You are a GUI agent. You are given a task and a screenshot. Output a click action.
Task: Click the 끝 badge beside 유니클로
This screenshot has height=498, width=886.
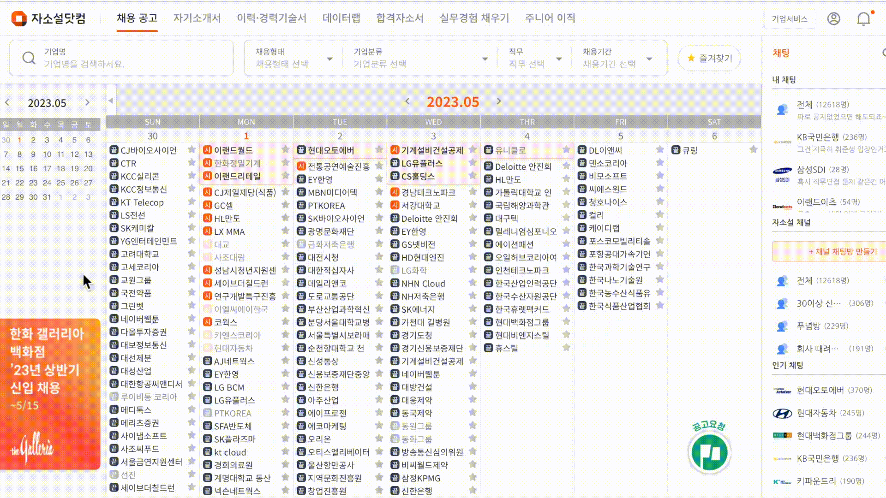(488, 150)
